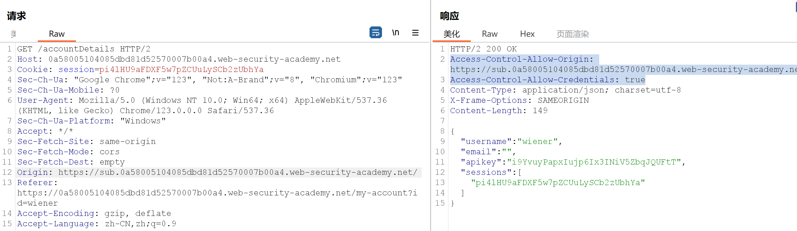
Task: Click the Content-Type response header line
Action: [x=565, y=90]
